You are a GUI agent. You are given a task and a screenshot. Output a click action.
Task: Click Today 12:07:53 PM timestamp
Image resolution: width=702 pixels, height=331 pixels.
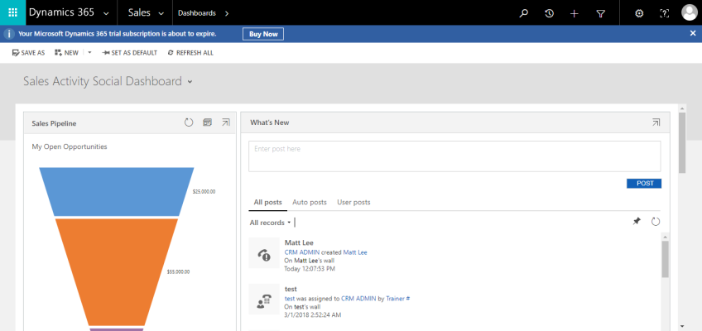tap(310, 268)
